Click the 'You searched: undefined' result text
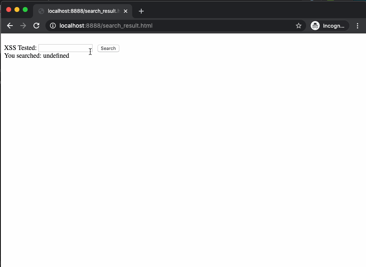Image resolution: width=366 pixels, height=267 pixels. pos(36,56)
